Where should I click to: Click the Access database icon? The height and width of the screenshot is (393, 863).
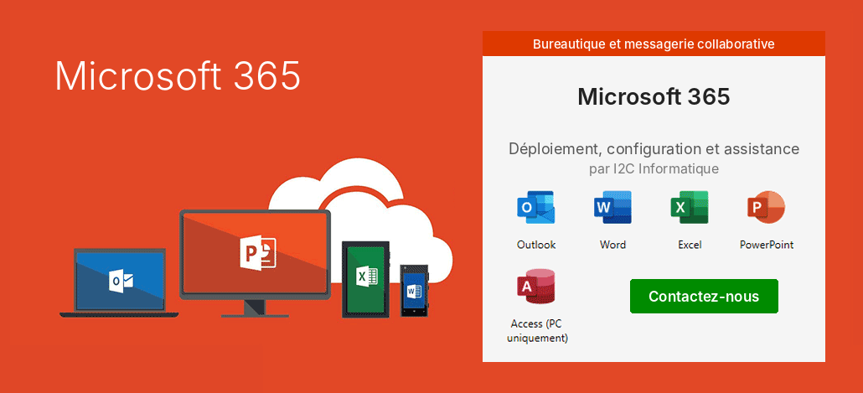(535, 287)
